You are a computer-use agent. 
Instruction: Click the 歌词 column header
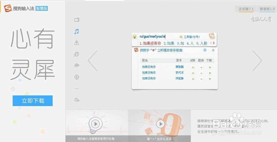[x=201, y=60]
